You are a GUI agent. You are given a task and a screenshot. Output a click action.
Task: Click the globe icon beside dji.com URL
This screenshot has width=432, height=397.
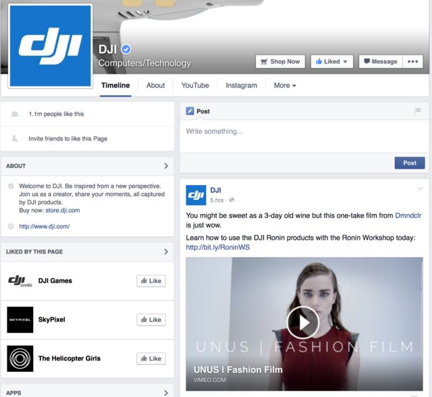11,226
